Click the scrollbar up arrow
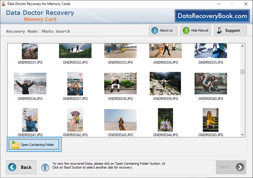This screenshot has width=253, height=178. (x=243, y=46)
